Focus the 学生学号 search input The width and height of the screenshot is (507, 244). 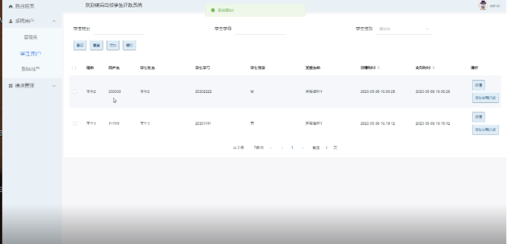click(x=260, y=29)
